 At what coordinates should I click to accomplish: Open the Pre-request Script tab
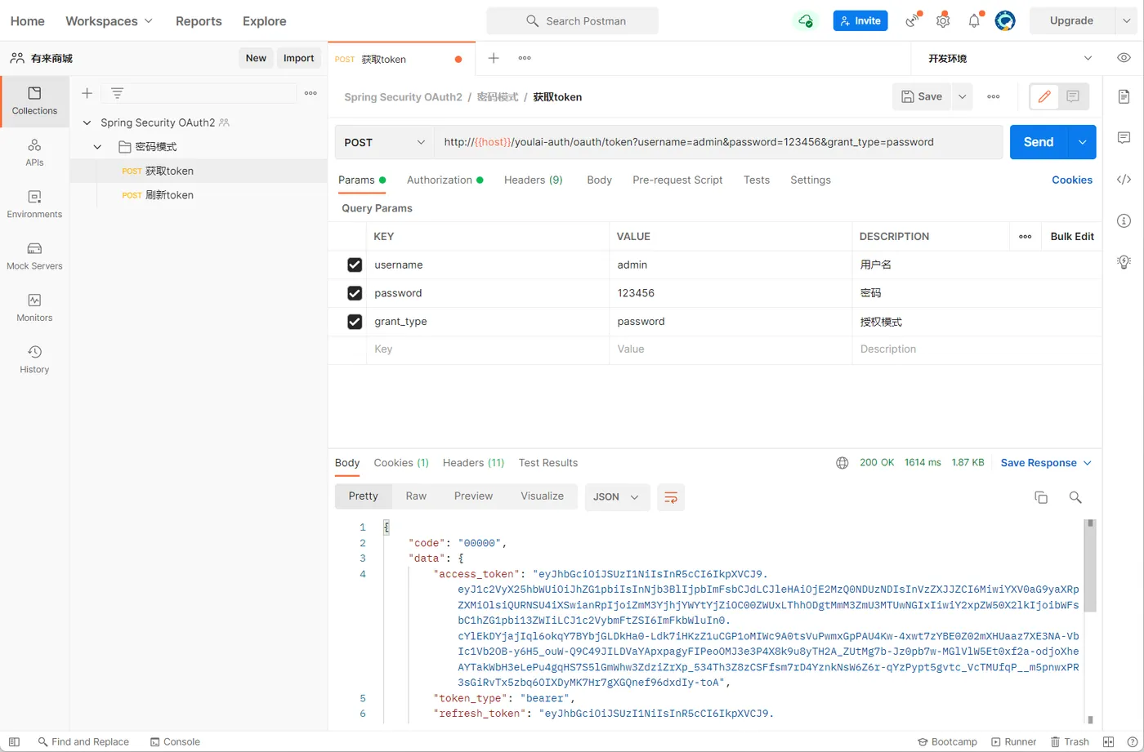tap(677, 180)
